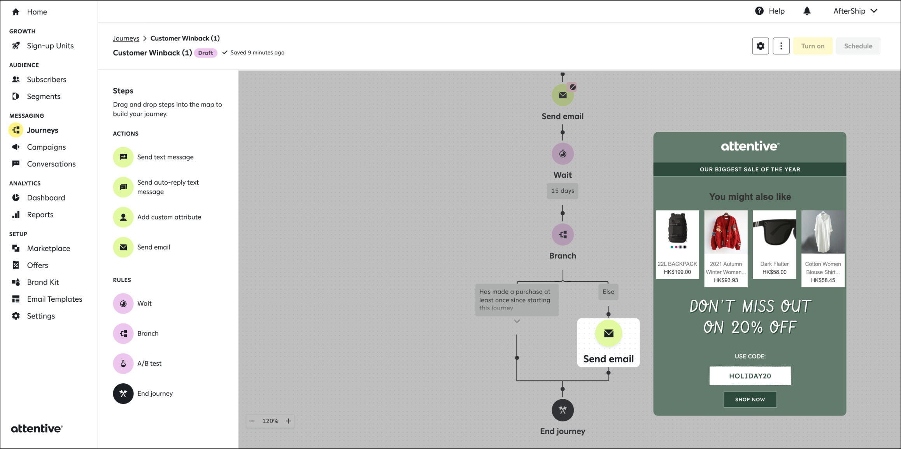901x449 pixels.
Task: Open Email Templates layout icon
Action: (x=16, y=299)
